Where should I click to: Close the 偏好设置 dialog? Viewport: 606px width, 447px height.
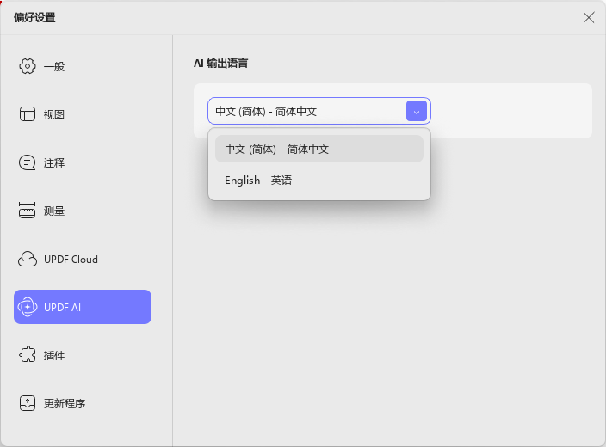point(589,17)
